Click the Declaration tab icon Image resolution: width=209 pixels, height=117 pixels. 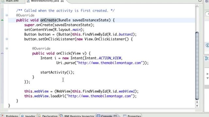(39, 116)
